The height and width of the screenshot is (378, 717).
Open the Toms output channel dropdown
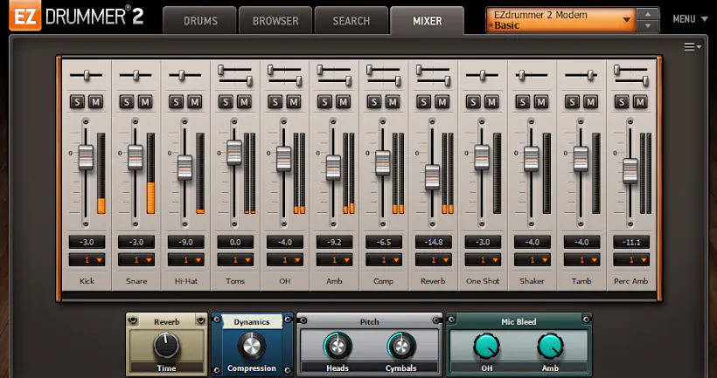(x=235, y=260)
